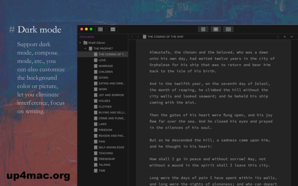
Task: Open the MARRIAGE chapter
Action: tap(106, 66)
